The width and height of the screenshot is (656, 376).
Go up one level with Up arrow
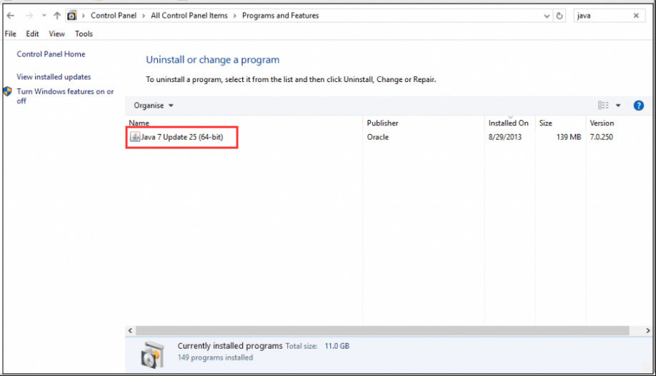[57, 16]
